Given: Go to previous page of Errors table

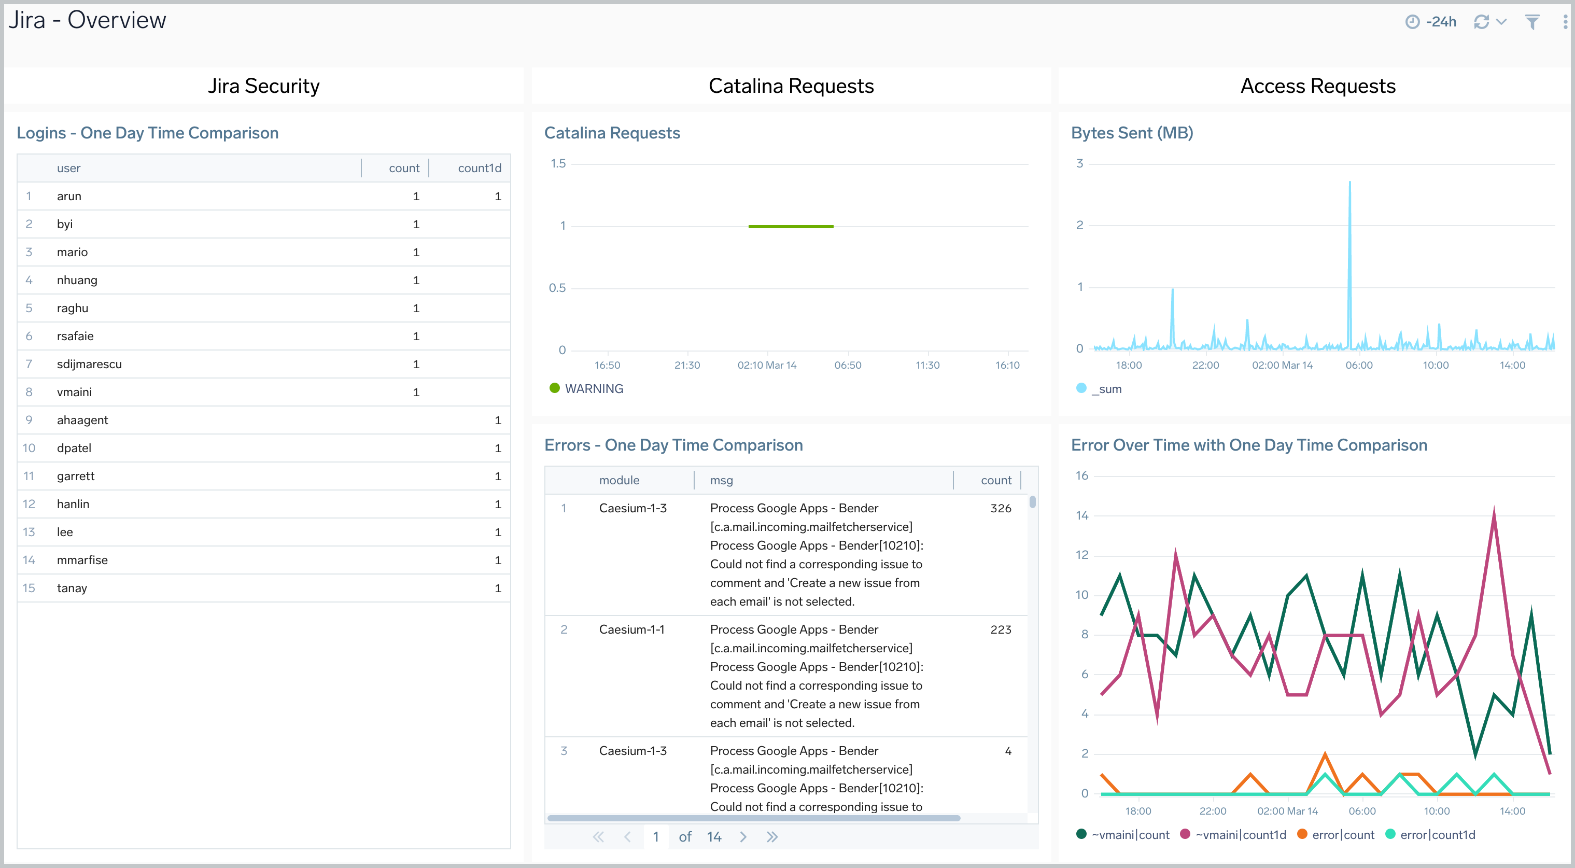Looking at the screenshot, I should pos(627,837).
